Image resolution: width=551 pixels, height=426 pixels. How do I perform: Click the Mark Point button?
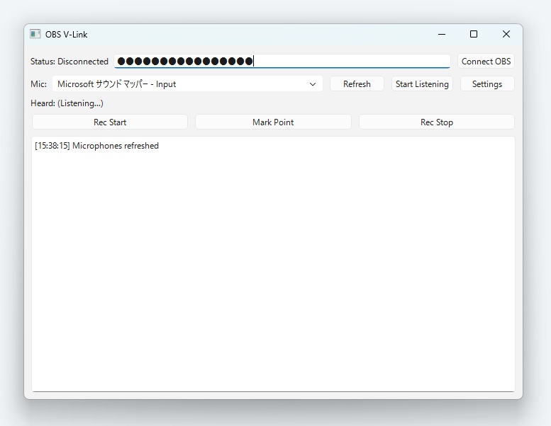click(273, 122)
